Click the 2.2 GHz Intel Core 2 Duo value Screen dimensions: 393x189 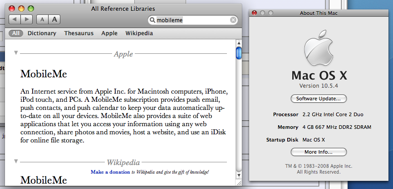(x=333, y=114)
